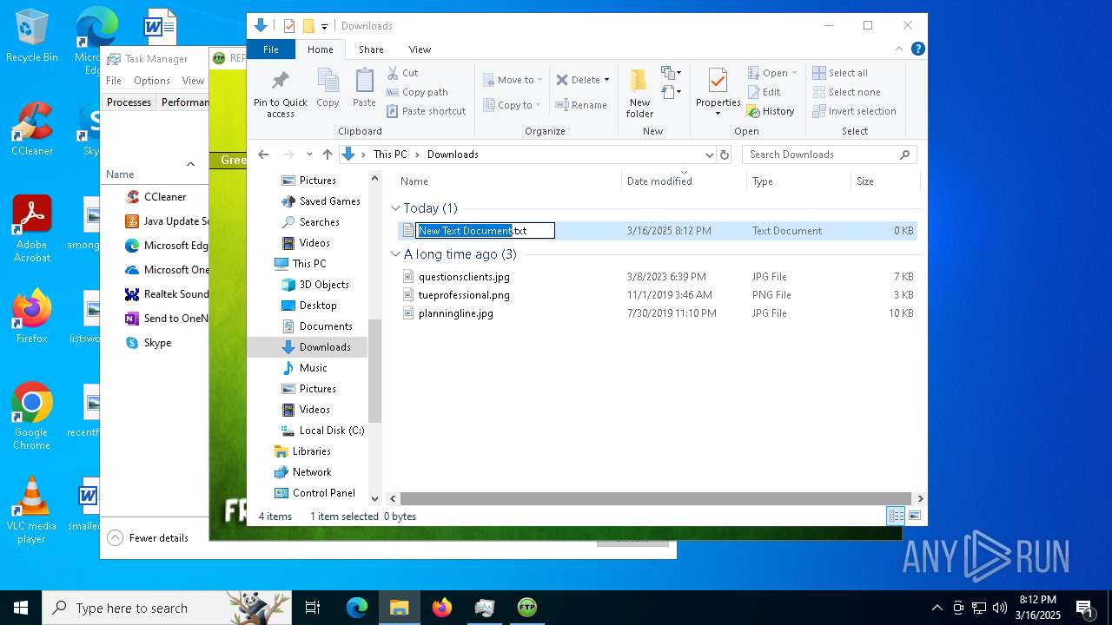The width and height of the screenshot is (1112, 625).
Task: Collapse the A long time ago group
Action: click(x=396, y=254)
